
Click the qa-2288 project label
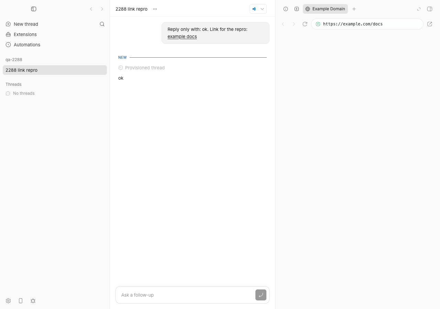[x=14, y=59]
